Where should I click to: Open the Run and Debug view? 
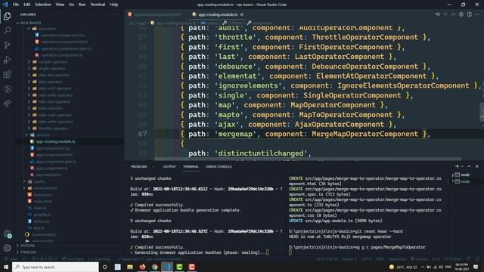pyautogui.click(x=7, y=60)
